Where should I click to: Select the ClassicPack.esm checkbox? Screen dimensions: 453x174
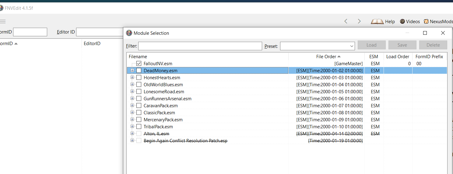(x=139, y=112)
